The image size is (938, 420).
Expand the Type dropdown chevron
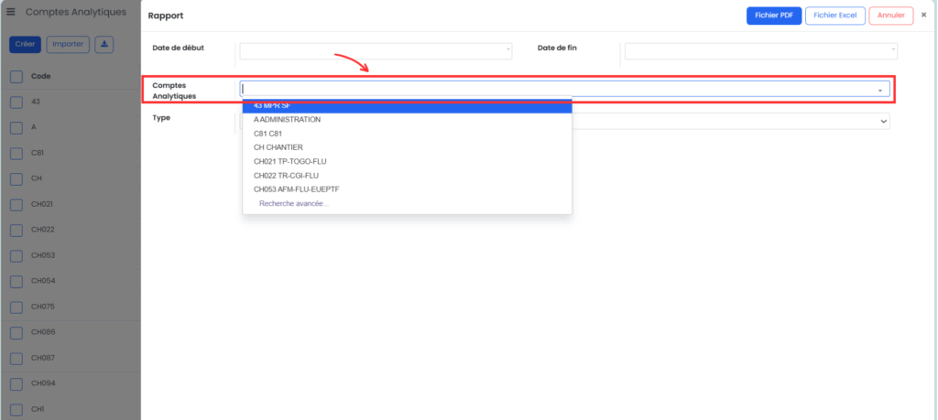883,121
